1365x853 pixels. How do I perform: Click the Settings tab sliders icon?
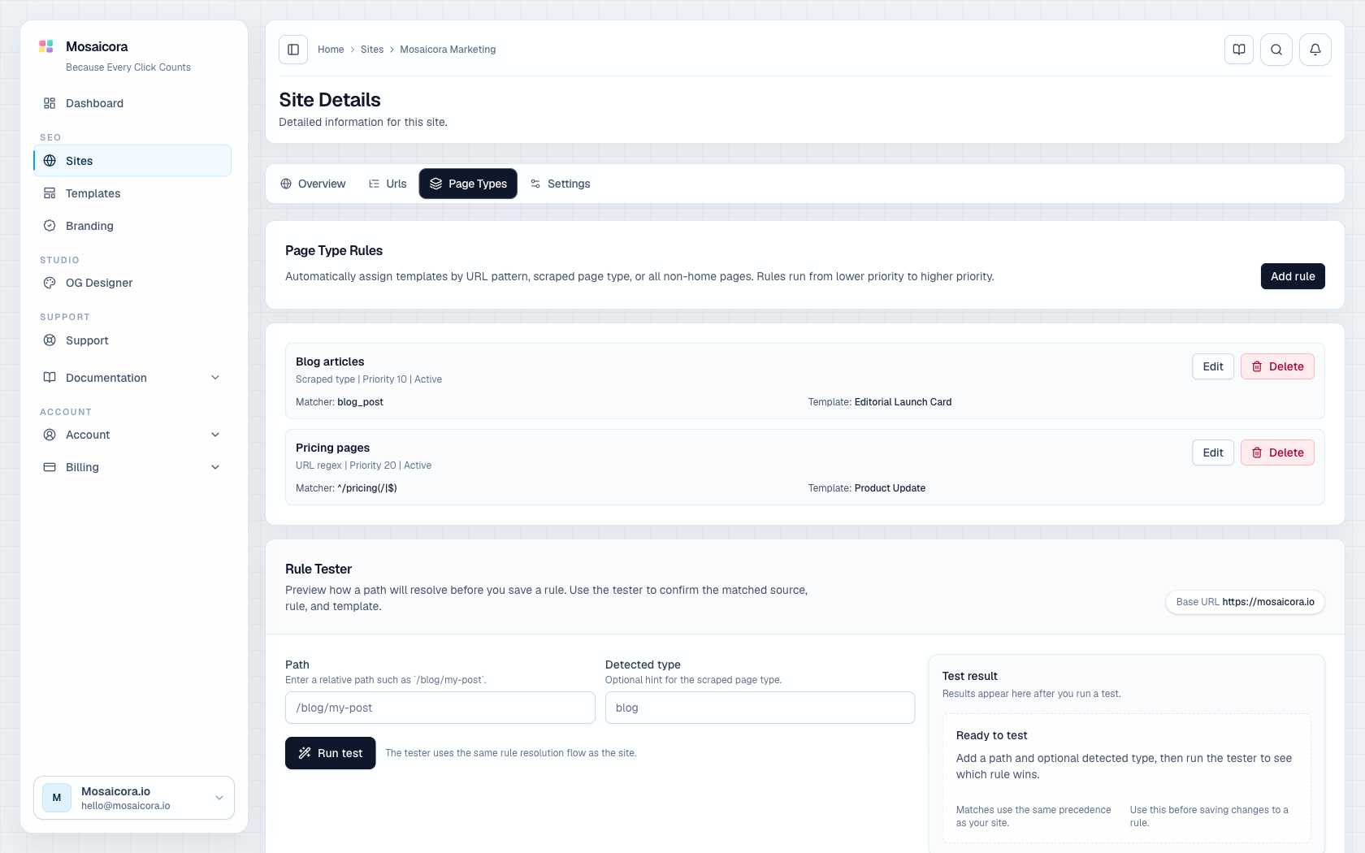pos(535,184)
